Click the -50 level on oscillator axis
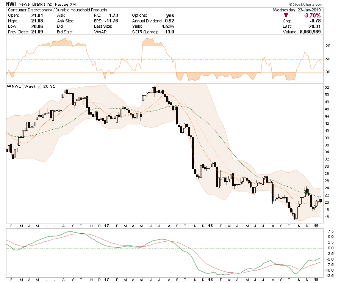Image resolution: width=341 pixels, height=283 pixels. pos(327,59)
